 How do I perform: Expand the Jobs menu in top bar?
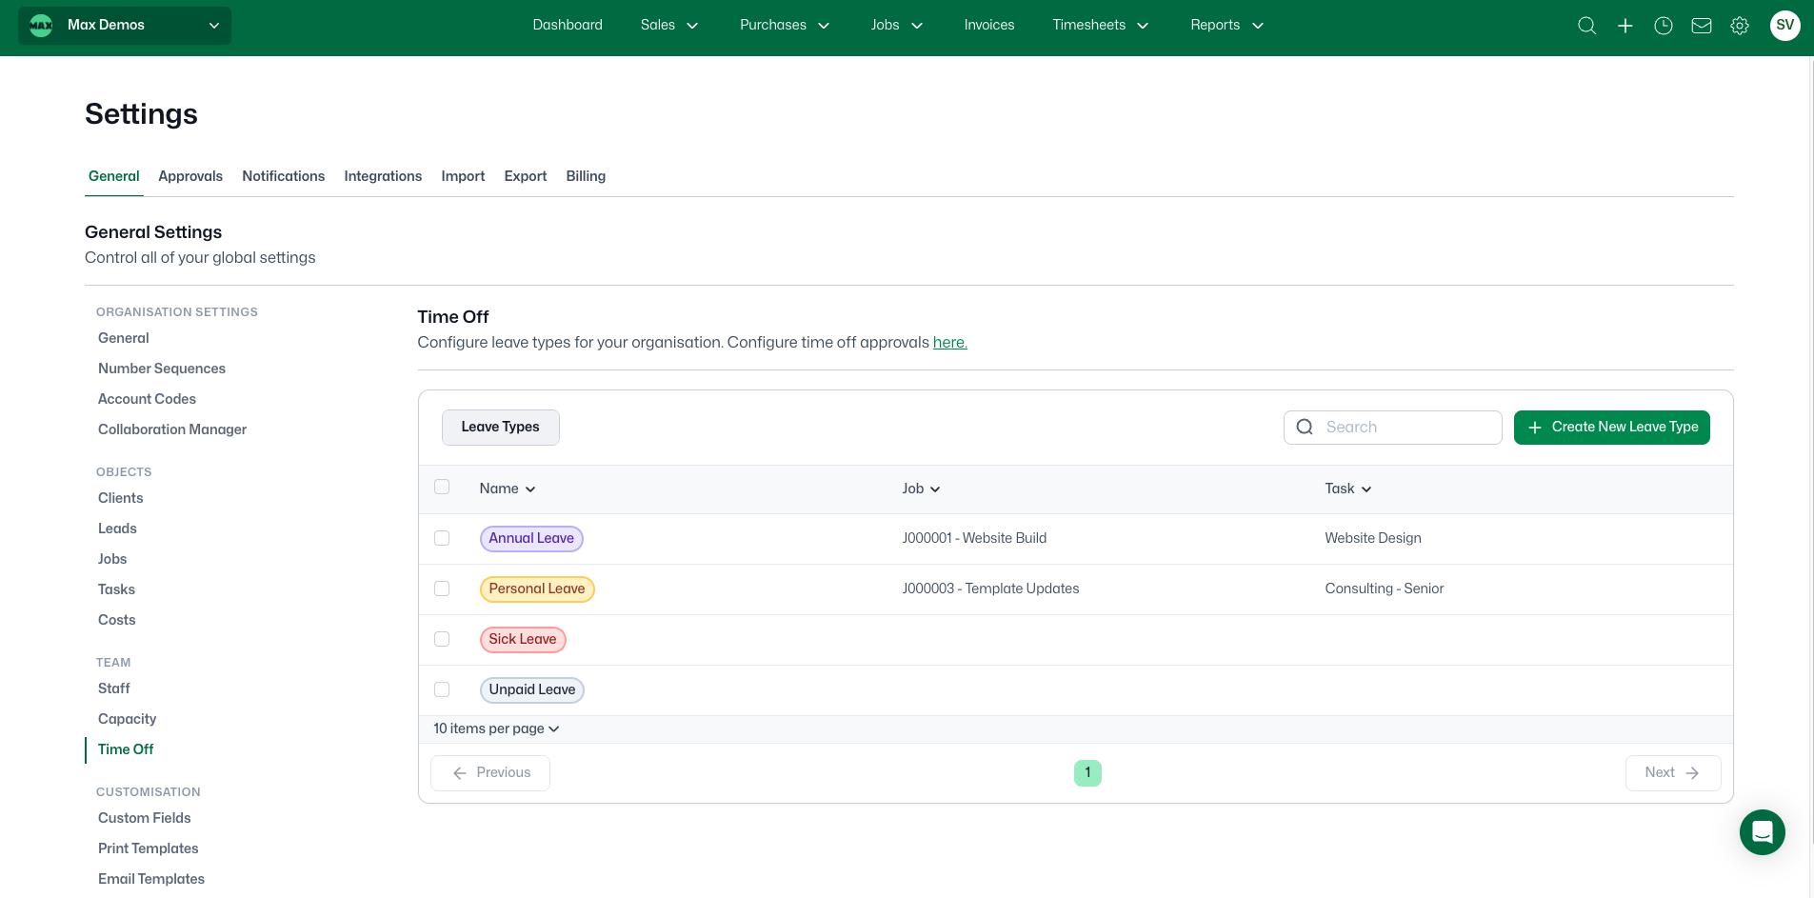(897, 26)
